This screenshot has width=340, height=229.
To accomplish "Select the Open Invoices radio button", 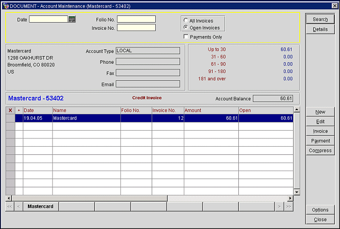I will (186, 28).
